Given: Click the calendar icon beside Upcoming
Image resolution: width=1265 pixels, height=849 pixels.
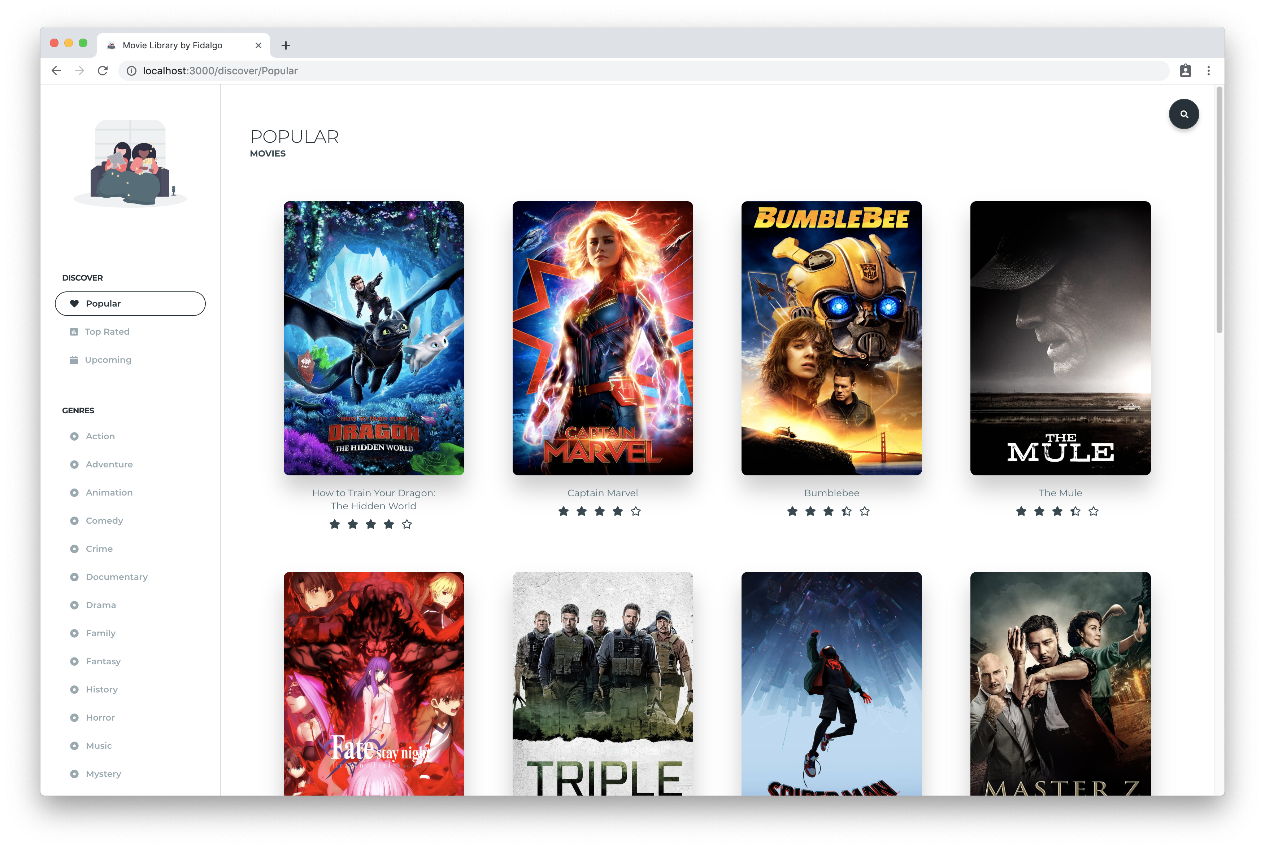Looking at the screenshot, I should 74,360.
